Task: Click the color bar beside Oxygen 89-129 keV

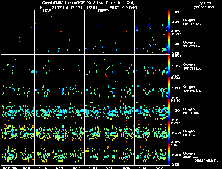Action: click(169, 110)
